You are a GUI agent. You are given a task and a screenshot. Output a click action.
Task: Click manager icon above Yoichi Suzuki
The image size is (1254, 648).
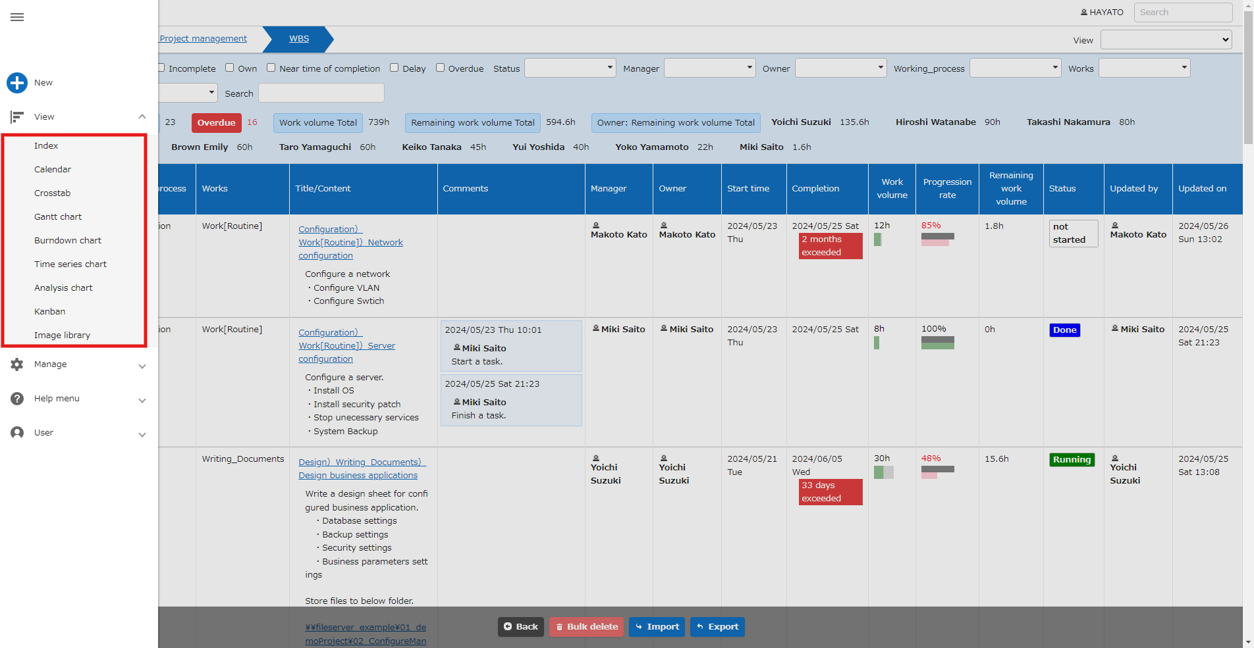click(x=596, y=458)
